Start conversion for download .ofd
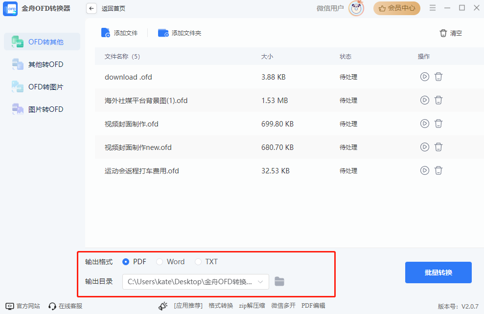Image resolution: width=484 pixels, height=314 pixels. (x=425, y=77)
